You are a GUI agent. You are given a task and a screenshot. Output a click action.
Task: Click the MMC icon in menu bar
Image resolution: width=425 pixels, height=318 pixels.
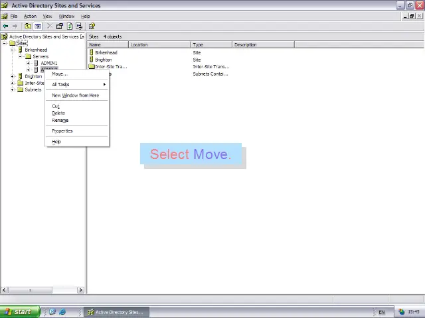tap(5, 16)
